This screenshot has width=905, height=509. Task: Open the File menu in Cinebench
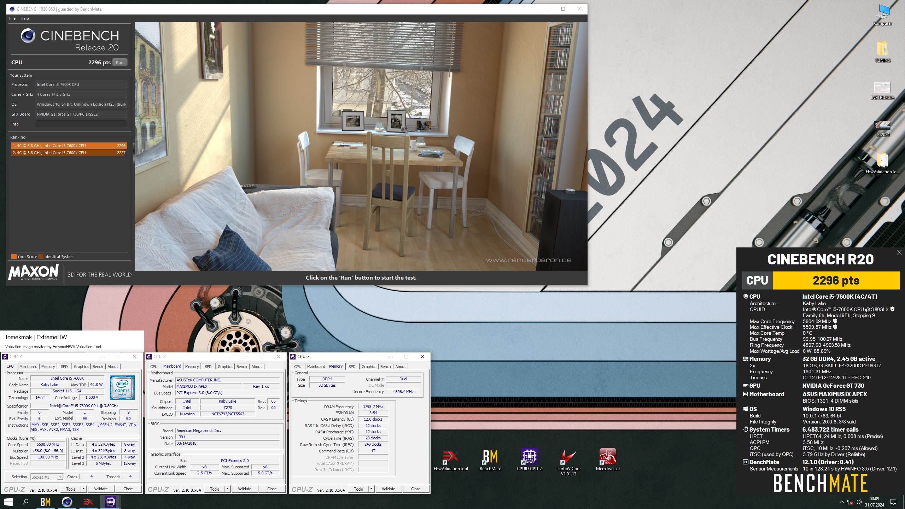coord(12,18)
